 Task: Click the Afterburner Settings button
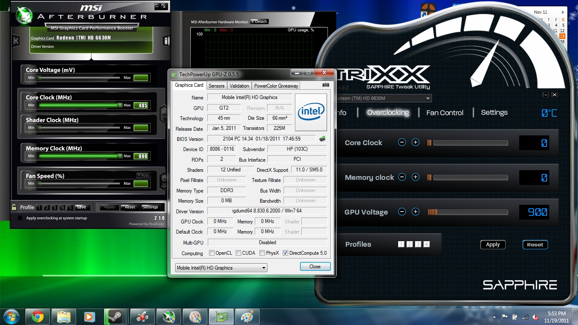click(150, 207)
